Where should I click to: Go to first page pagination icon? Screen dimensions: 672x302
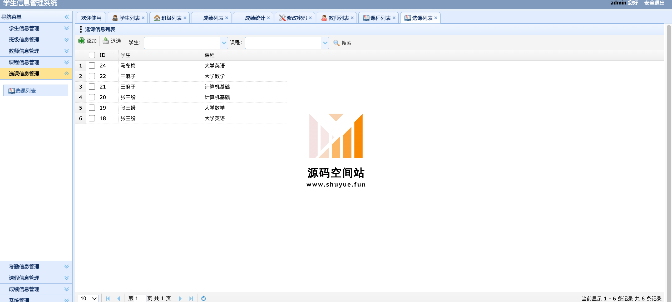pos(108,298)
